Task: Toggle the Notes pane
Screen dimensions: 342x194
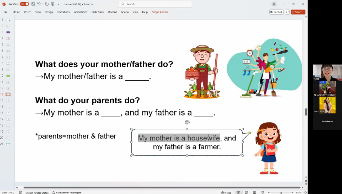Action: point(226,192)
